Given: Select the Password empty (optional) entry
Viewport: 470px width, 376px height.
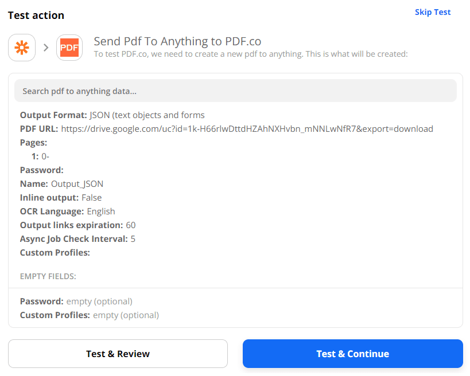Looking at the screenshot, I should click(x=76, y=301).
